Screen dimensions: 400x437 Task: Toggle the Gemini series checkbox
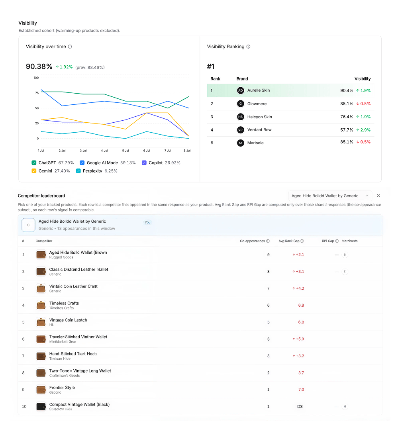click(34, 171)
